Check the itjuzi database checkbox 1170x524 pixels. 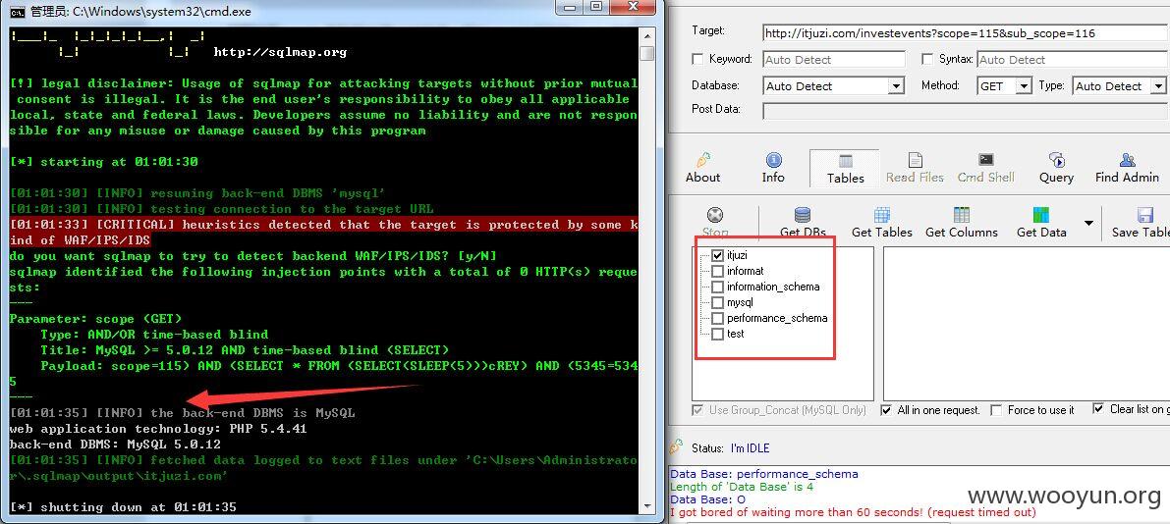coord(717,255)
